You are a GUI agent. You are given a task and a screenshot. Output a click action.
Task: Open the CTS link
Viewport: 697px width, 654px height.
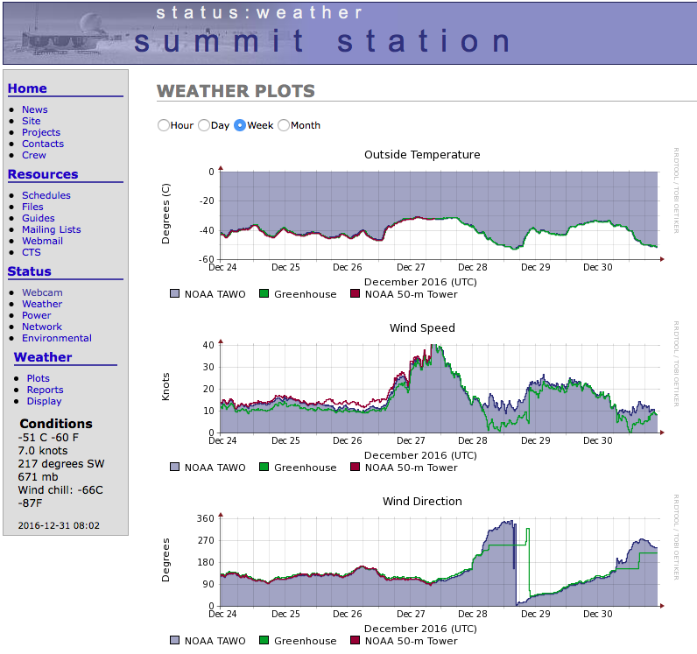[32, 252]
